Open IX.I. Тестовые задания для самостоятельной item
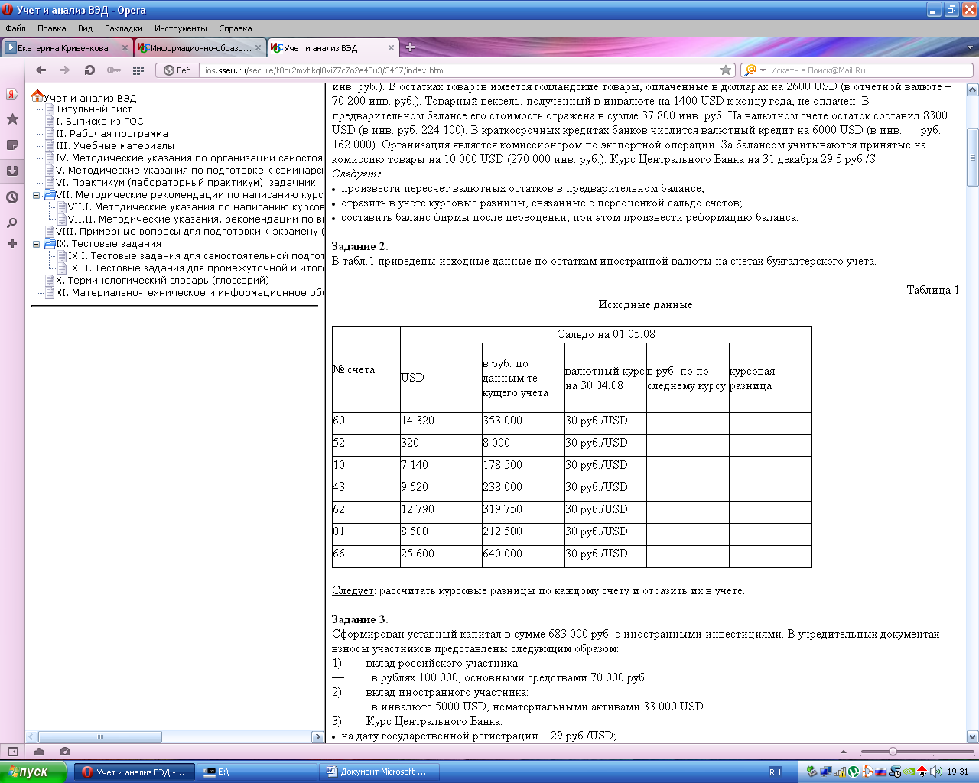The image size is (979, 783). (197, 256)
